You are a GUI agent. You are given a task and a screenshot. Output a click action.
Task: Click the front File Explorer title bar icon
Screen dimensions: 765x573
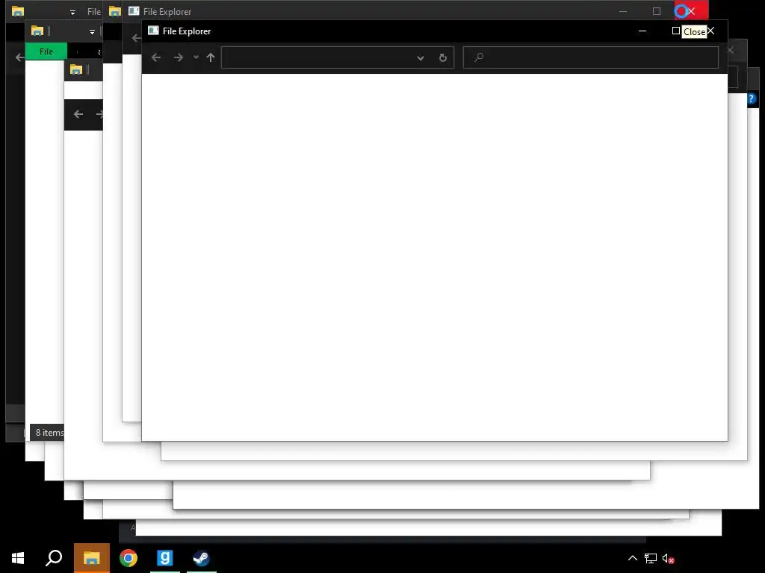154,31
